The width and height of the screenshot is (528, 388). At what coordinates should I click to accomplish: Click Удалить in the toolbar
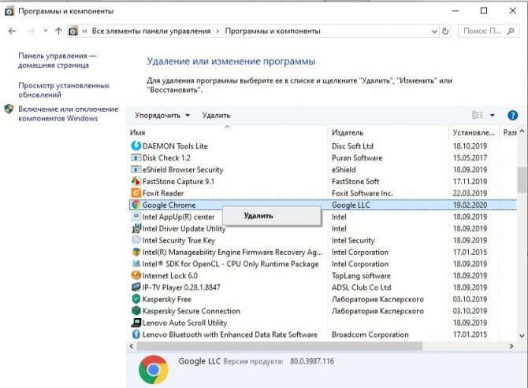(216, 116)
